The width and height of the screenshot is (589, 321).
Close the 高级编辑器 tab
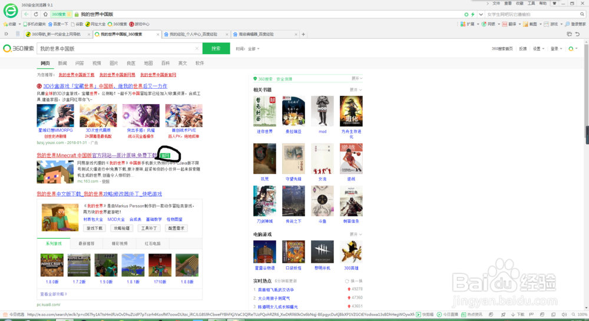click(296, 34)
